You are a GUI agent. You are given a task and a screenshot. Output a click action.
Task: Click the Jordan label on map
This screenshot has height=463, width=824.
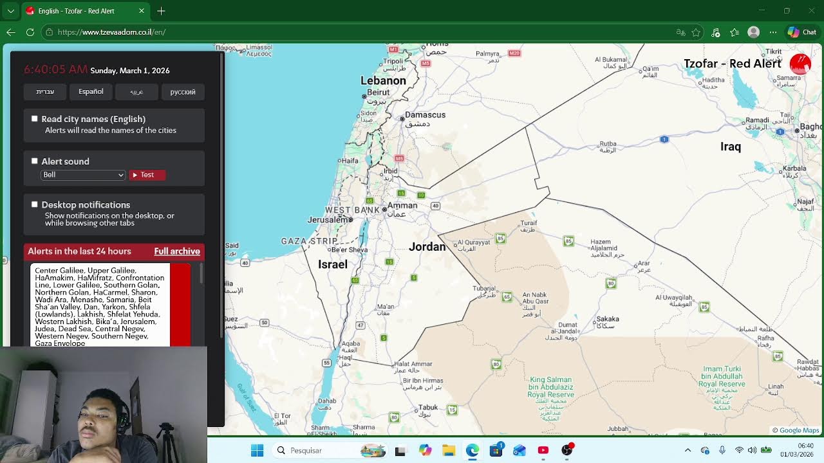pyautogui.click(x=427, y=247)
